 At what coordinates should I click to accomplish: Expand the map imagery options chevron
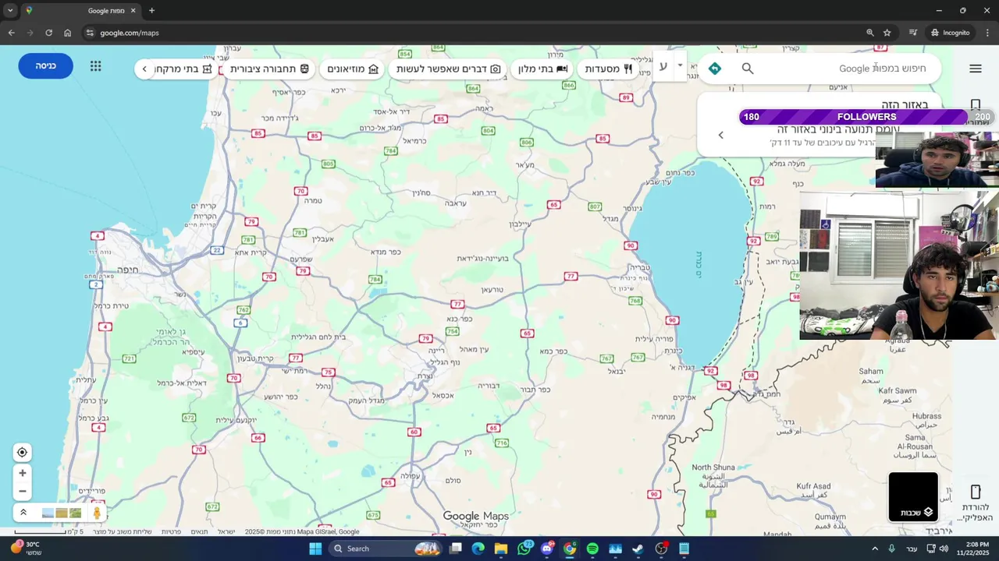23,513
